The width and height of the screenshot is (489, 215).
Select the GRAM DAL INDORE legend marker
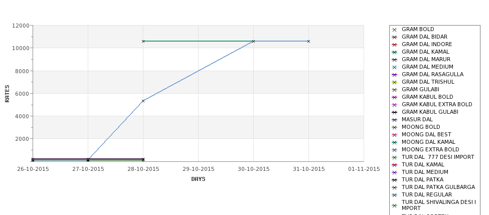(x=394, y=45)
